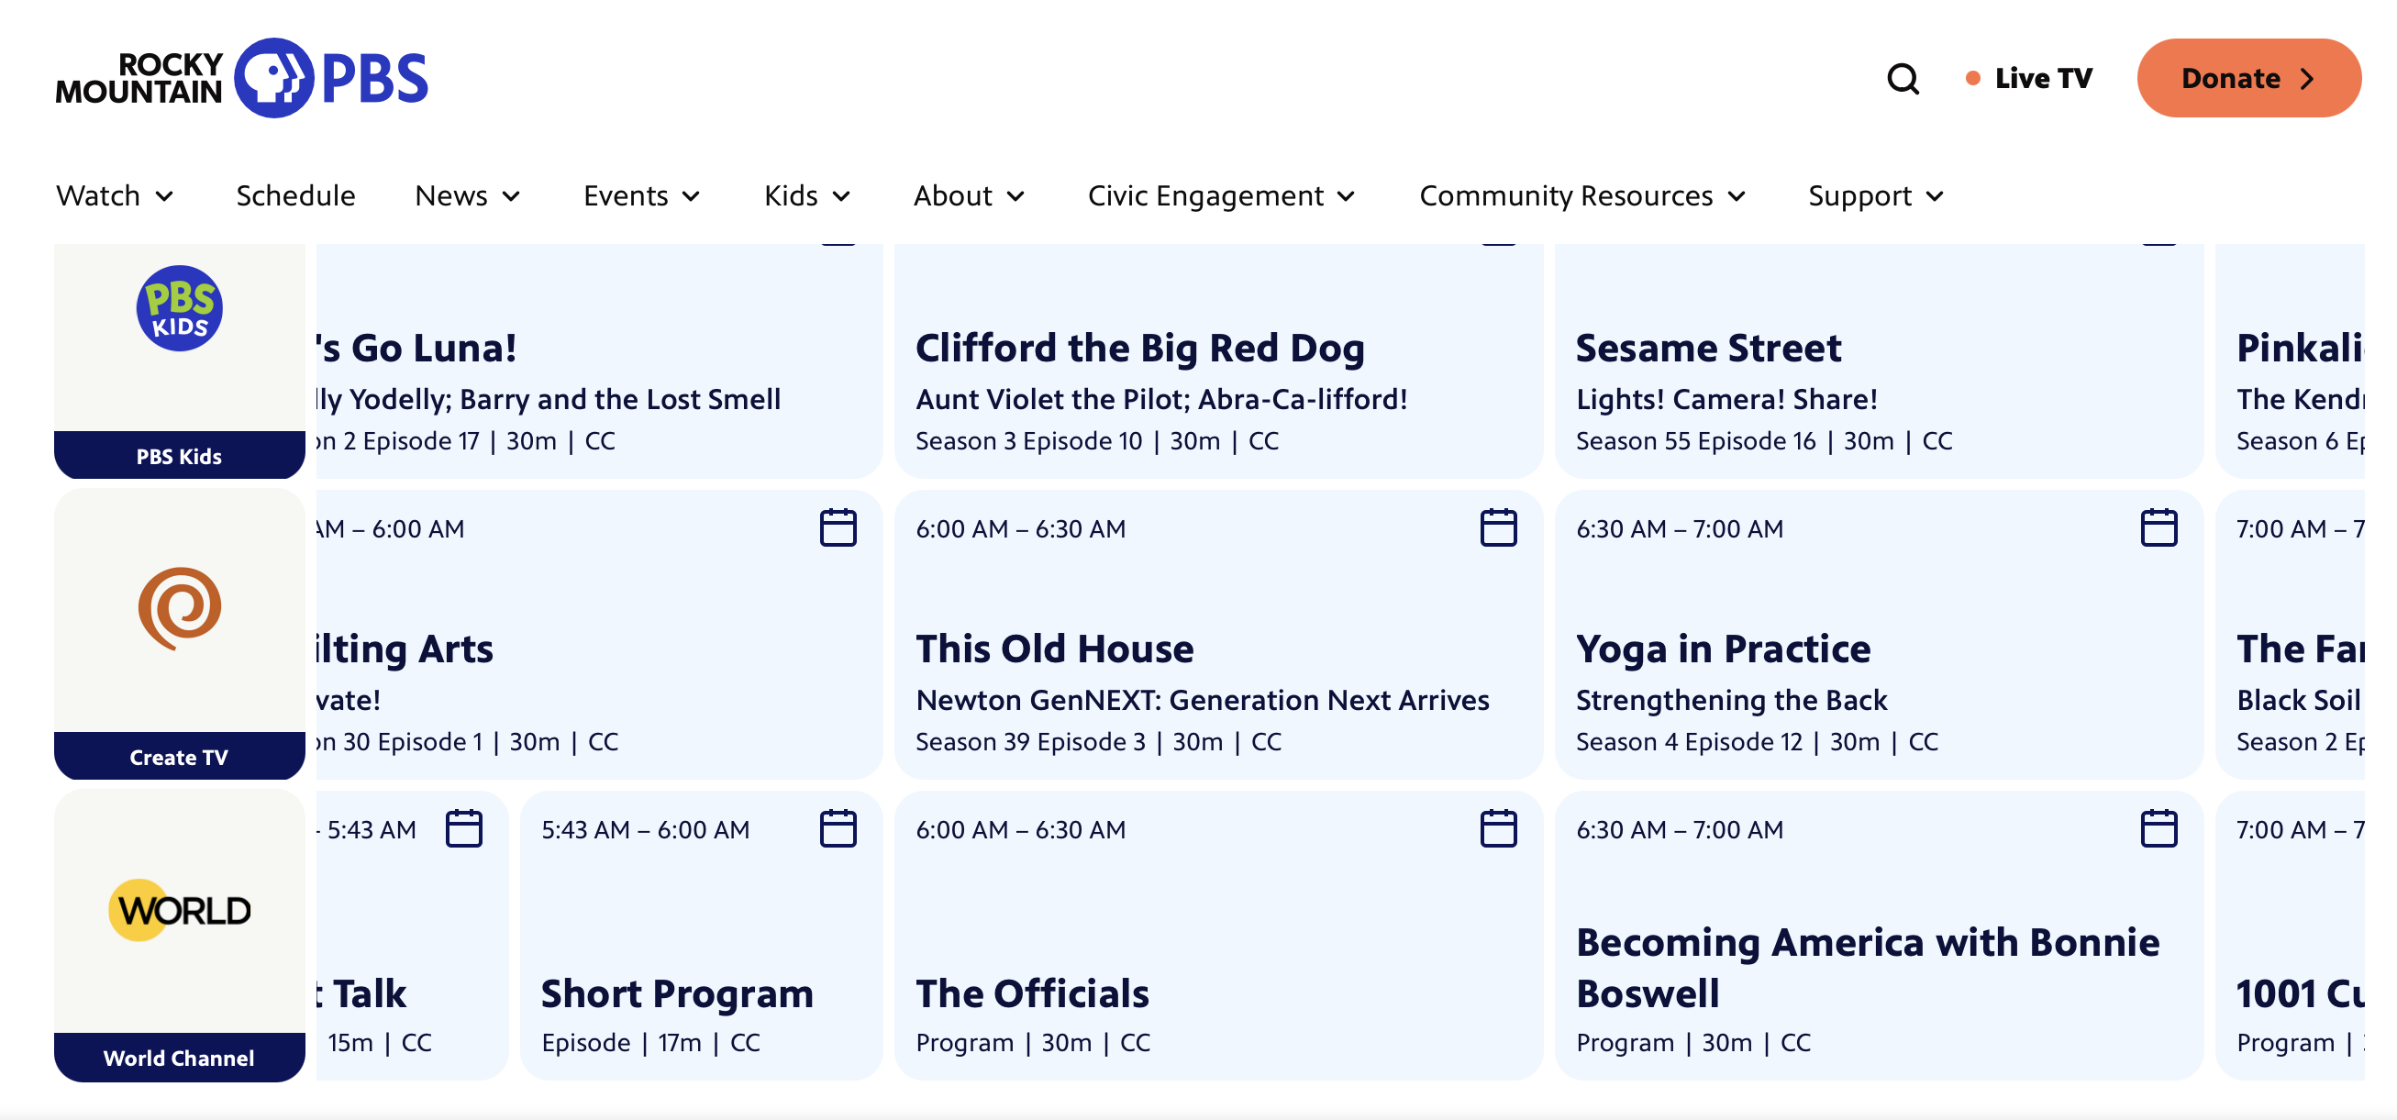Screen dimensions: 2397x1120
Task: Open the Pinkalicious program card
Action: tap(2290, 360)
